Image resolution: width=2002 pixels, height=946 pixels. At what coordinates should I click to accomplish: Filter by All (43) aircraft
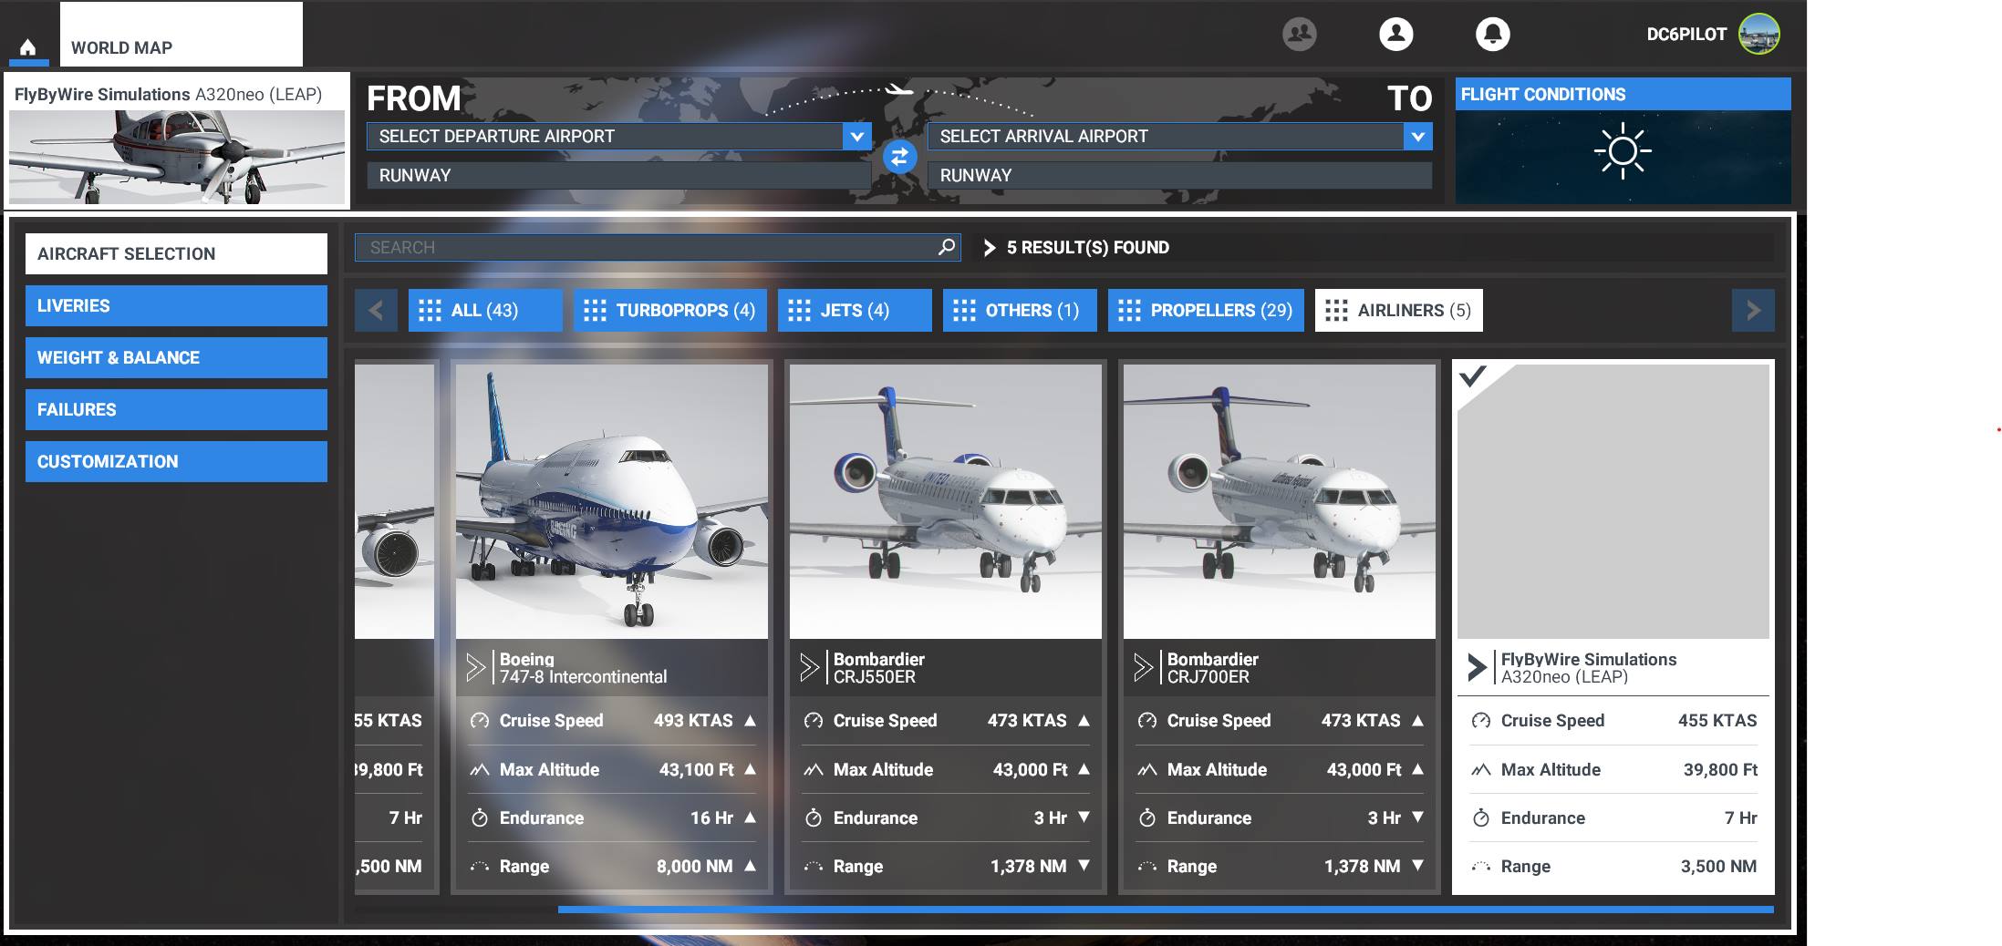click(x=485, y=311)
